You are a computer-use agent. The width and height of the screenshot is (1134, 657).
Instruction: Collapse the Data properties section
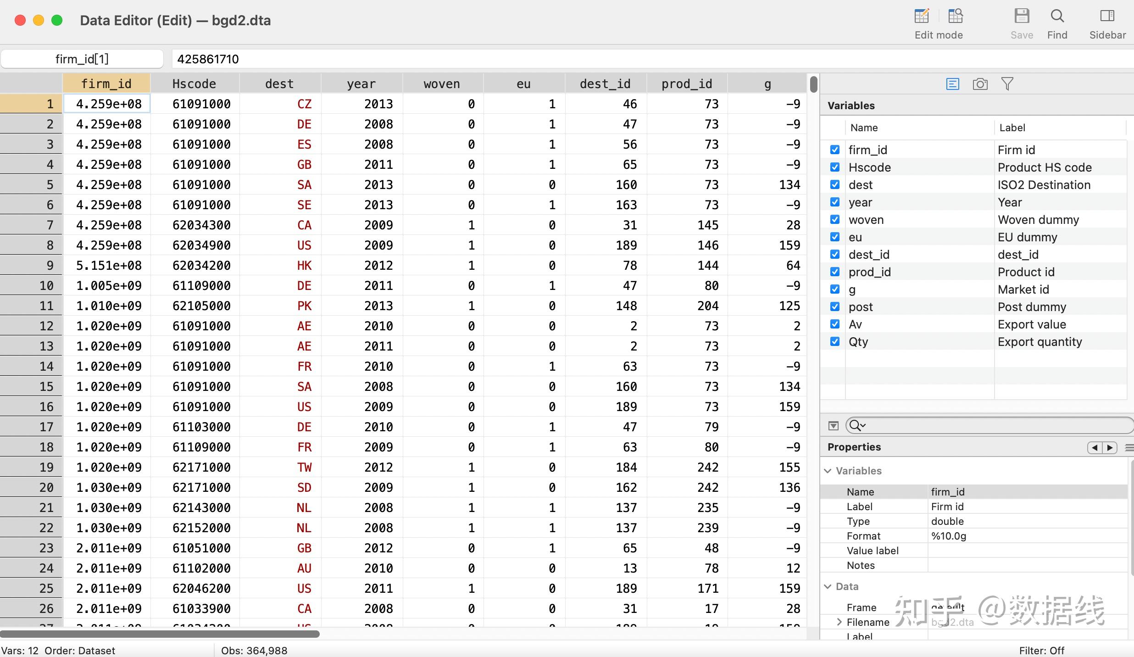[x=828, y=586]
